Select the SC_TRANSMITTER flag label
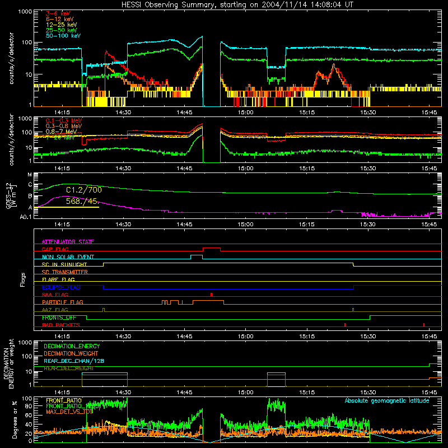The height and width of the screenshot is (448, 448). pos(65,272)
